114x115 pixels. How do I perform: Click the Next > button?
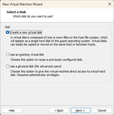(x=80, y=110)
